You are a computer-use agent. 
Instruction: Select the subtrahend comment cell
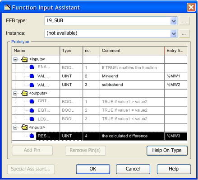point(132,85)
